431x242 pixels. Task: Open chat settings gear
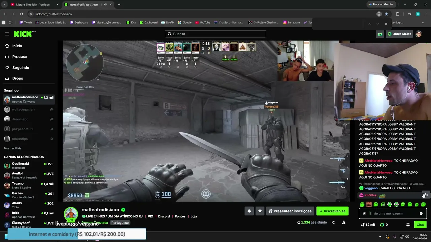click(408, 225)
